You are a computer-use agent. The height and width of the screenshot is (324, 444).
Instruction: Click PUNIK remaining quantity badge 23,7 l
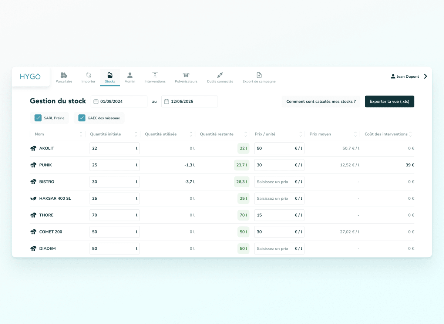pos(242,165)
